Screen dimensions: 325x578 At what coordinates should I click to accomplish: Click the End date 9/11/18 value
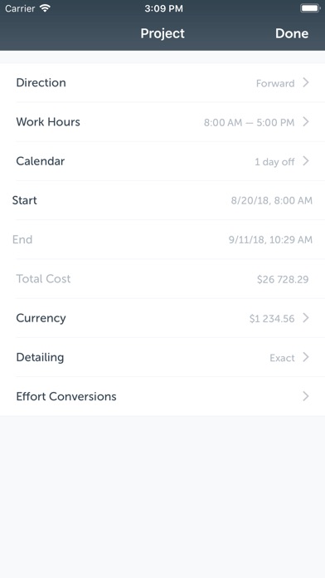pos(270,240)
